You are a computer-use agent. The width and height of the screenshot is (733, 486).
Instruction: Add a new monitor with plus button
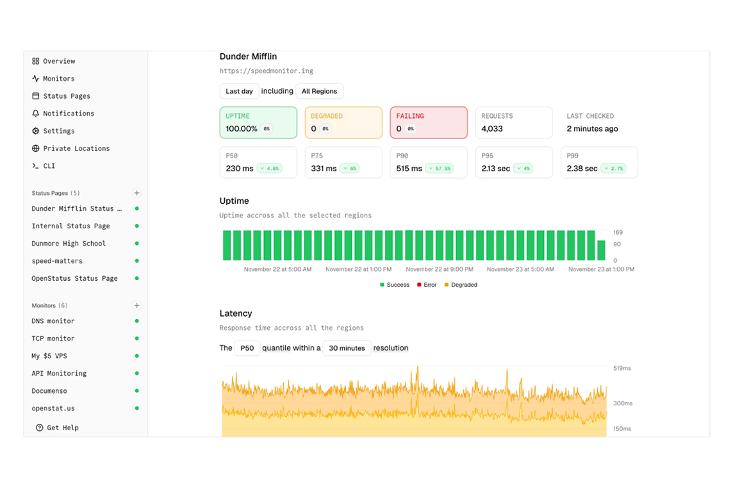coord(136,306)
